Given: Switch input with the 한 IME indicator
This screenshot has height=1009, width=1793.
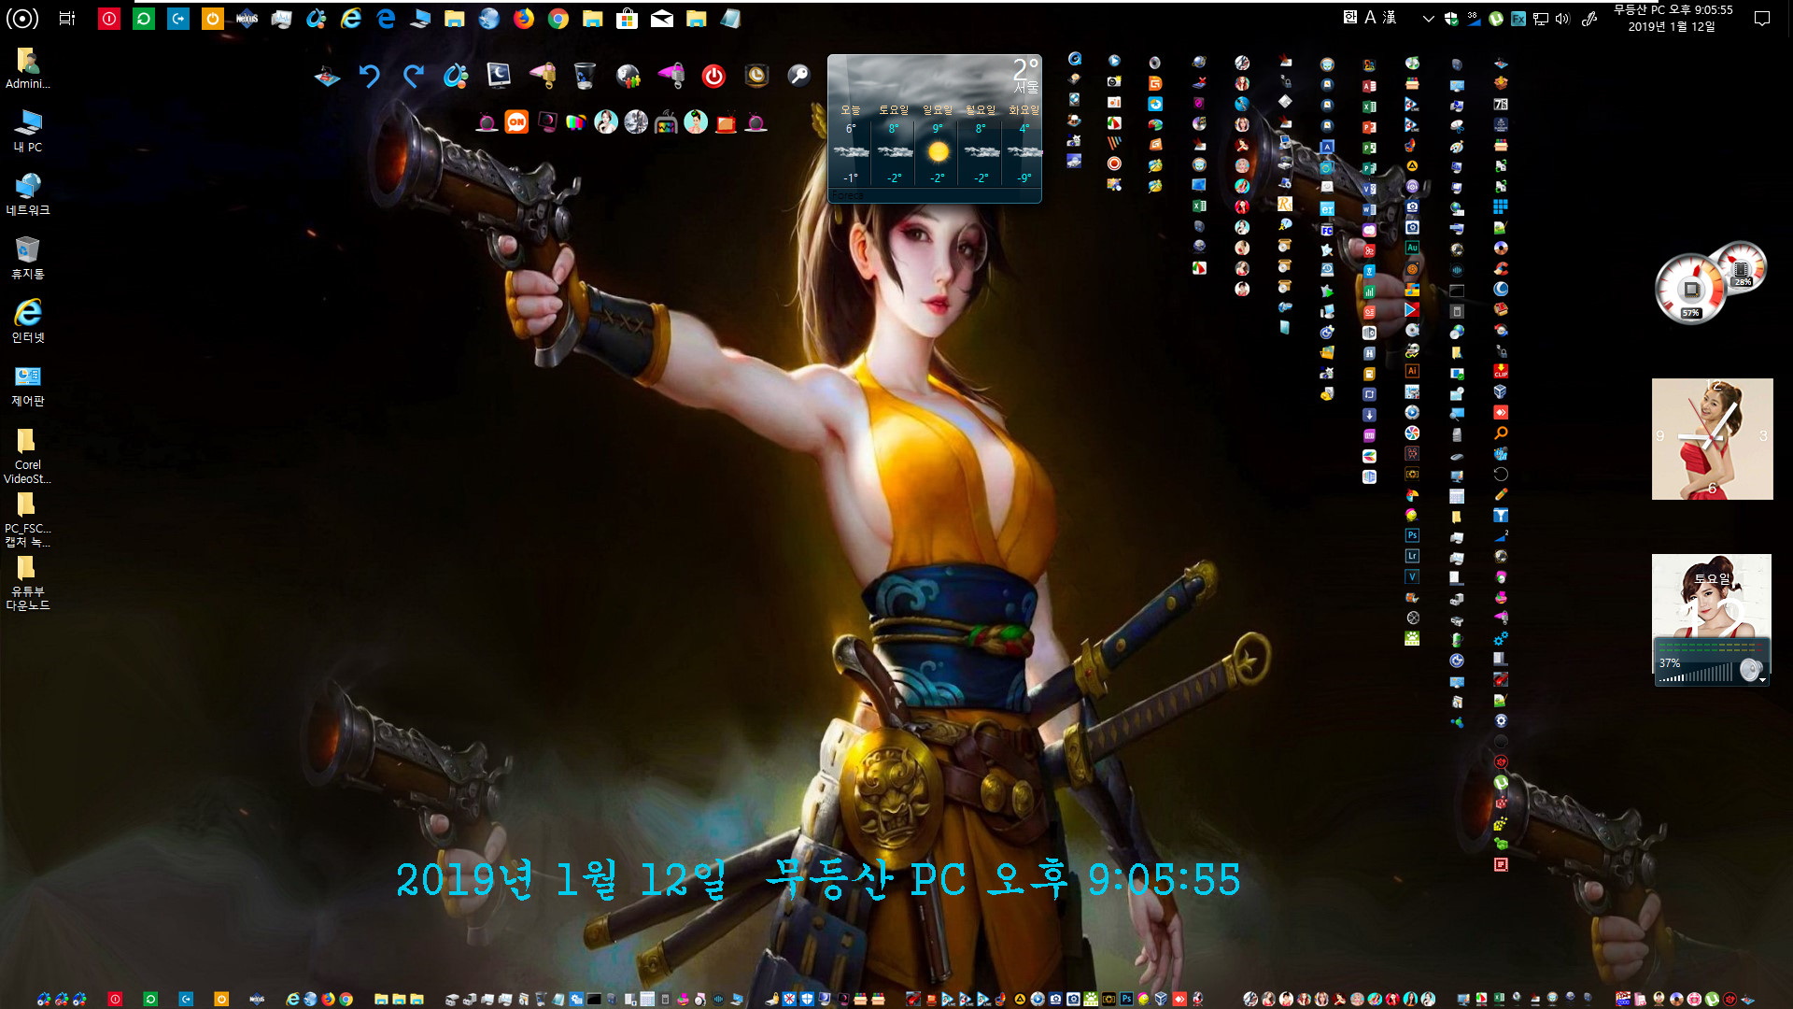Looking at the screenshot, I should [x=1350, y=17].
